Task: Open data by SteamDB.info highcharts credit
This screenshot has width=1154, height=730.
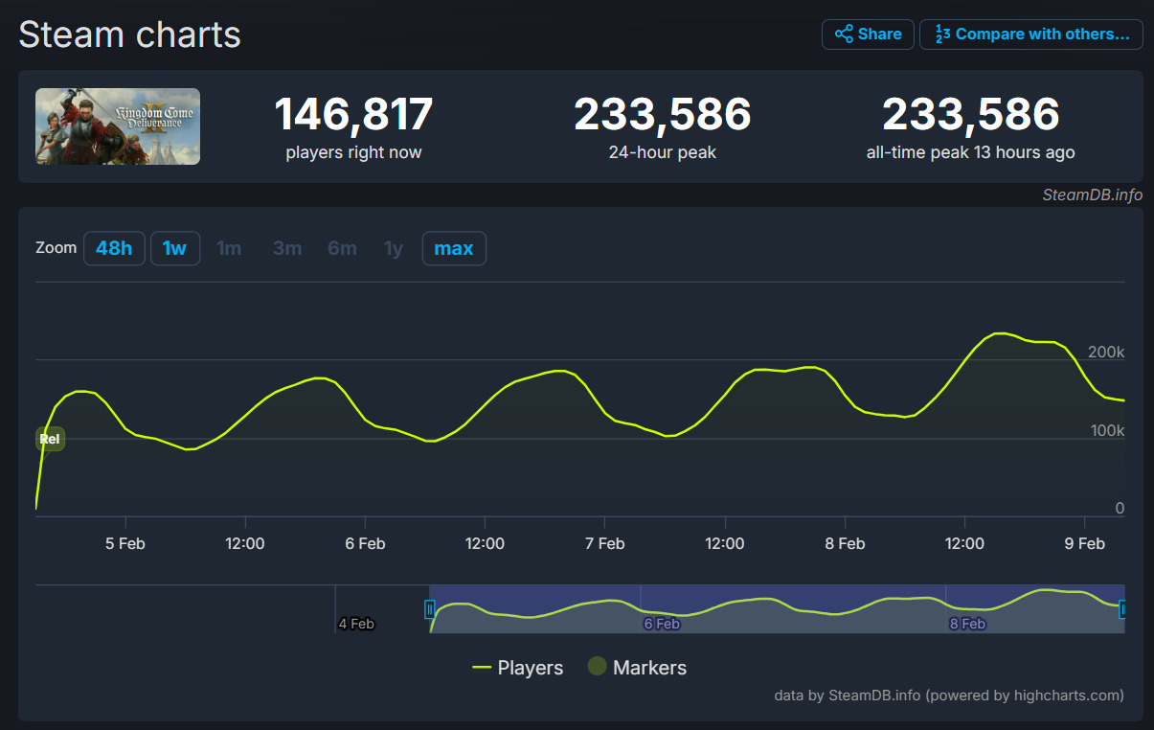Action: 949,695
